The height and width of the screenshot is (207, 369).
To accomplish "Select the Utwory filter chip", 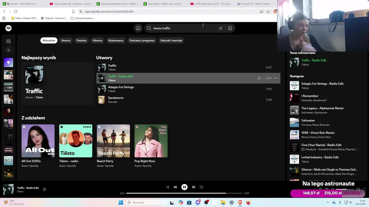I will click(x=66, y=41).
